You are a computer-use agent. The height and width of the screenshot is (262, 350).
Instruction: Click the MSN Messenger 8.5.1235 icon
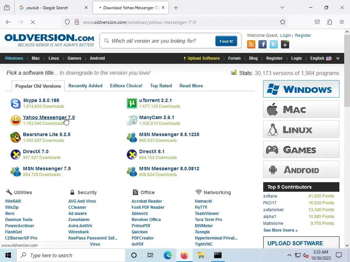(132, 137)
